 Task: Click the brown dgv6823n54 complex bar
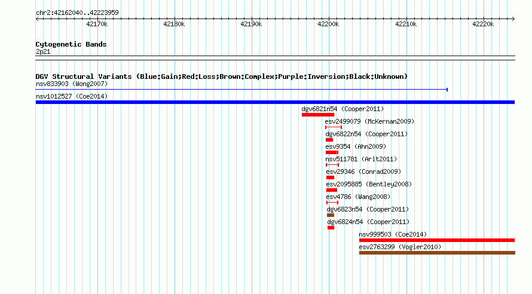click(x=331, y=215)
